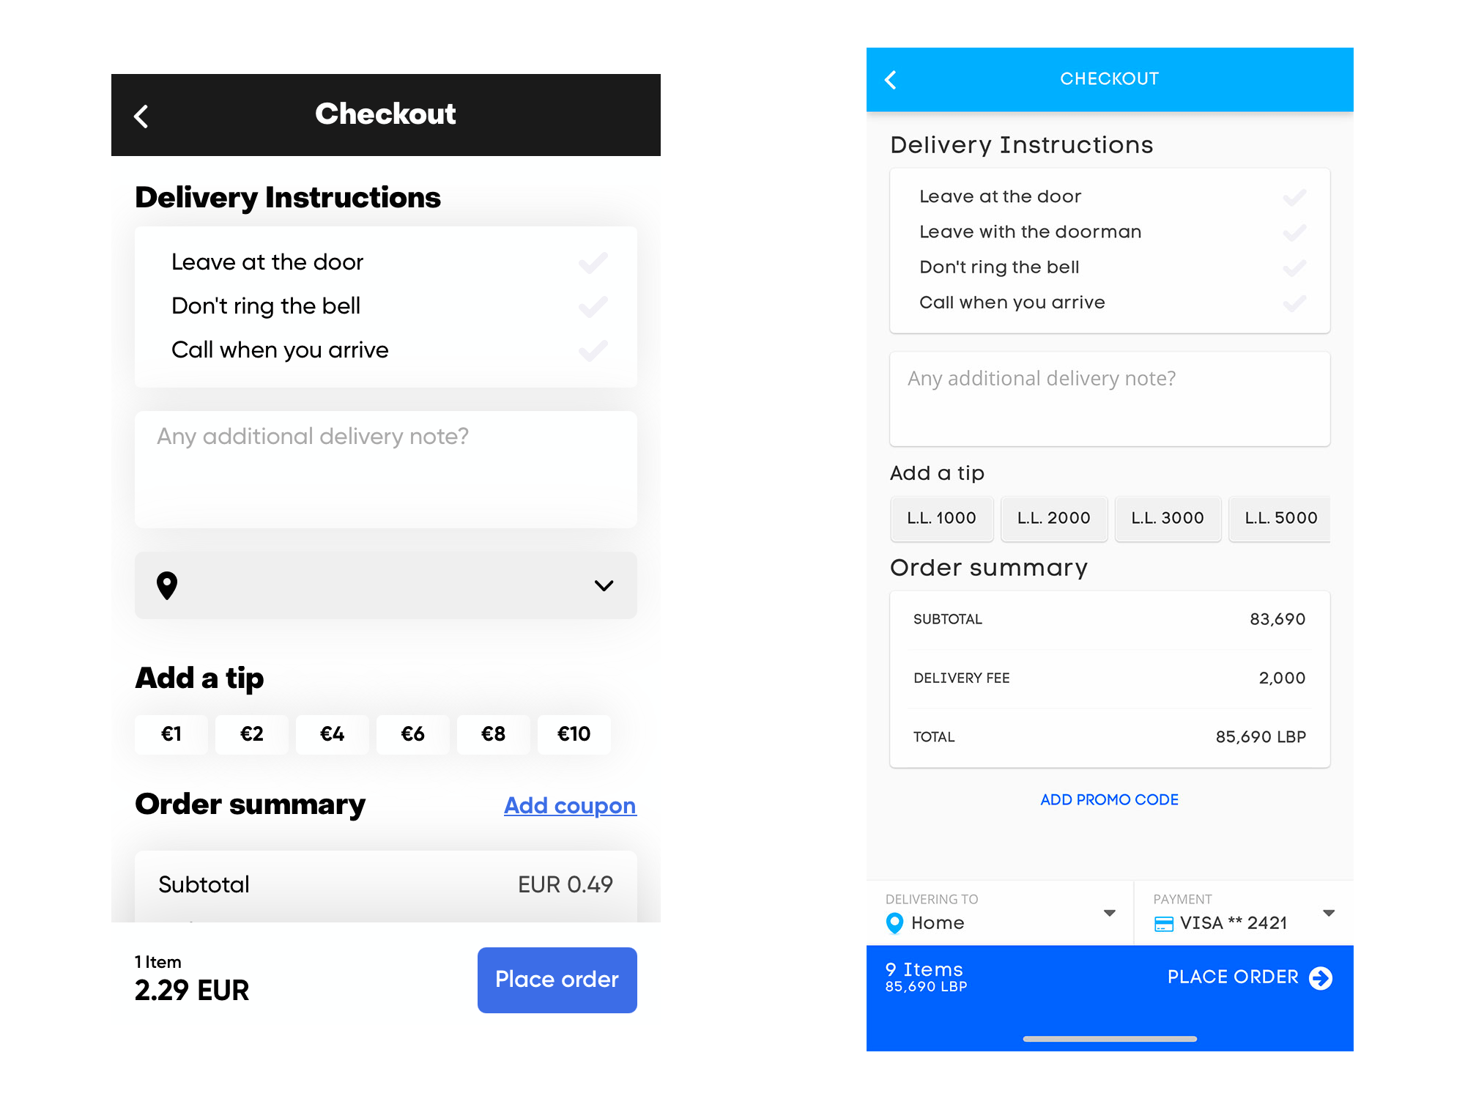Focus the additional delivery note field in the left panel
The height and width of the screenshot is (1099, 1465).
(386, 469)
